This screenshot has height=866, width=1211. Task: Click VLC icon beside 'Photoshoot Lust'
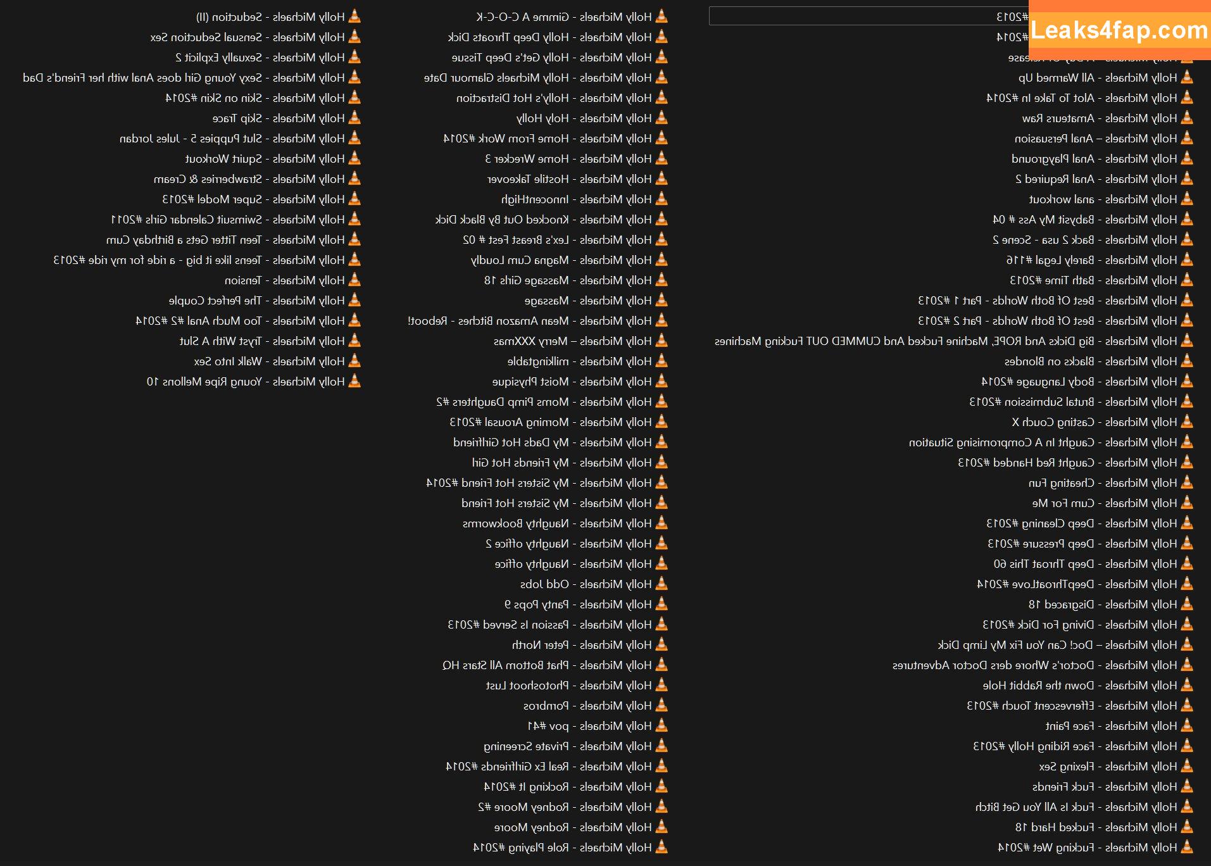662,685
